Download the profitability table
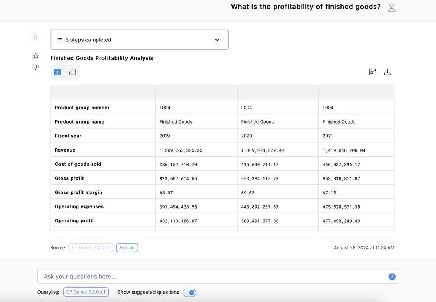The width and height of the screenshot is (436, 302). 387,72
